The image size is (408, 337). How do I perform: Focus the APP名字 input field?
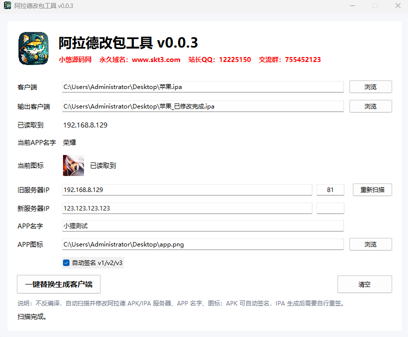tap(202, 225)
